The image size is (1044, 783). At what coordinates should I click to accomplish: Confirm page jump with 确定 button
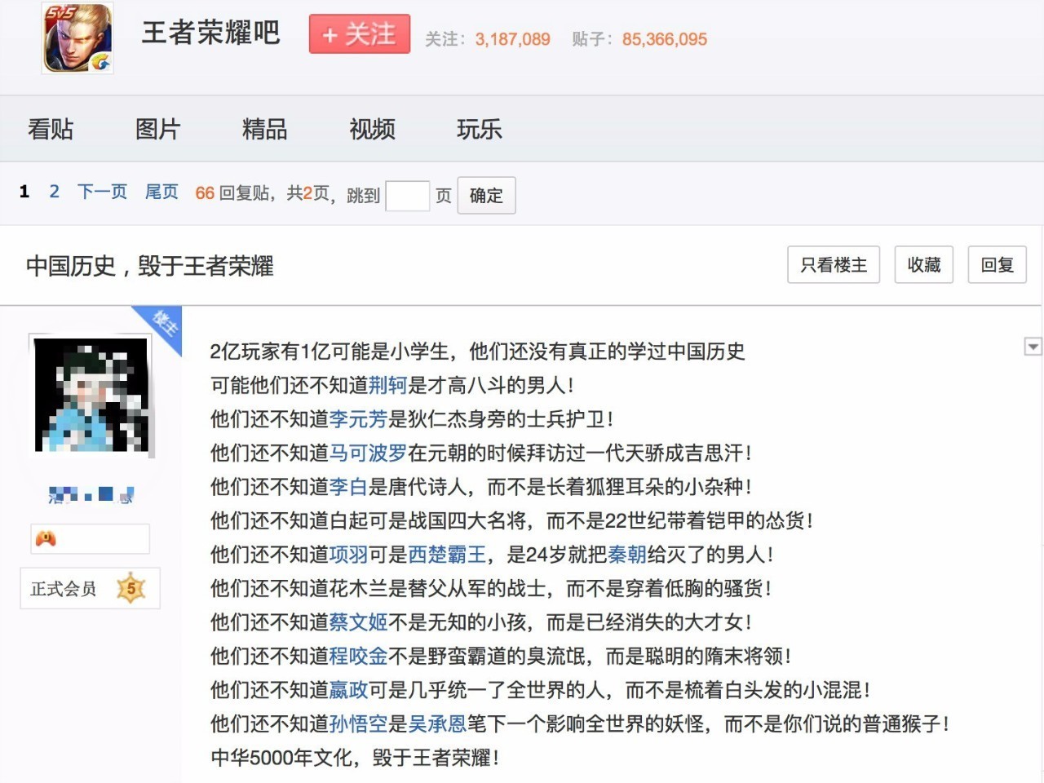[x=486, y=196]
